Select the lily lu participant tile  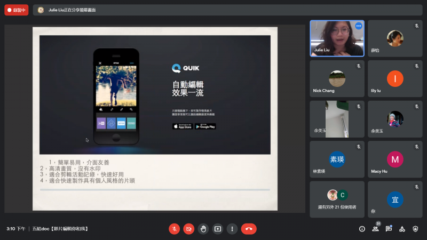[x=395, y=78]
